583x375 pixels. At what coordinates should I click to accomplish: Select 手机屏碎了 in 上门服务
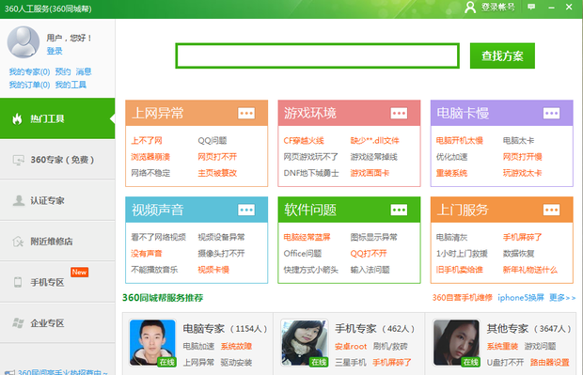[x=523, y=237]
